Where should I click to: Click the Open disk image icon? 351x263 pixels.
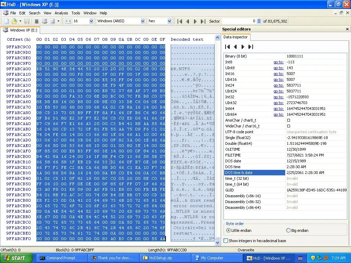point(52,21)
